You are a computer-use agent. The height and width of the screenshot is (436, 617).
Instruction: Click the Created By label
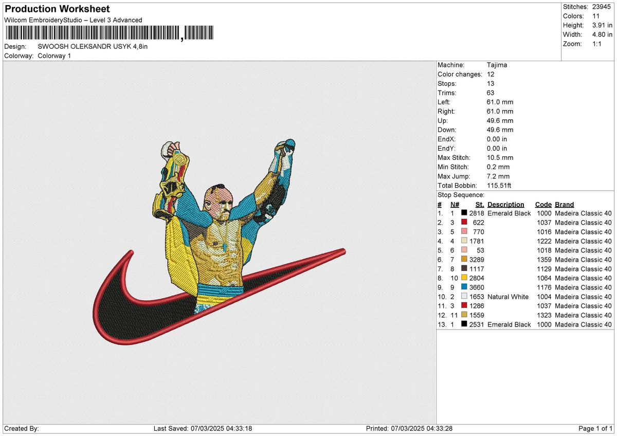point(21,428)
